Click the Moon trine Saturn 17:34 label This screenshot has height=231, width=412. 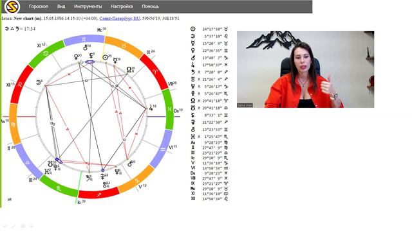click(20, 29)
